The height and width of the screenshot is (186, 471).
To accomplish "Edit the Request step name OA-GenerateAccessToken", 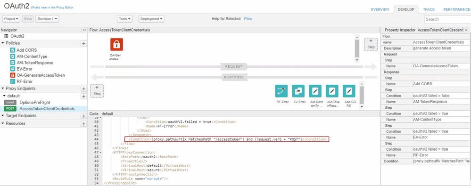I will pos(441,66).
